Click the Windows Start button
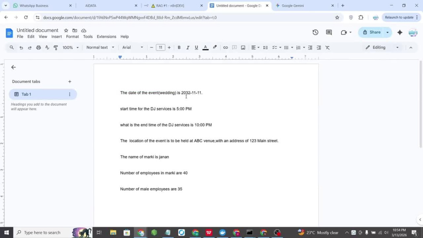This screenshot has width=423, height=238. (x=6, y=233)
